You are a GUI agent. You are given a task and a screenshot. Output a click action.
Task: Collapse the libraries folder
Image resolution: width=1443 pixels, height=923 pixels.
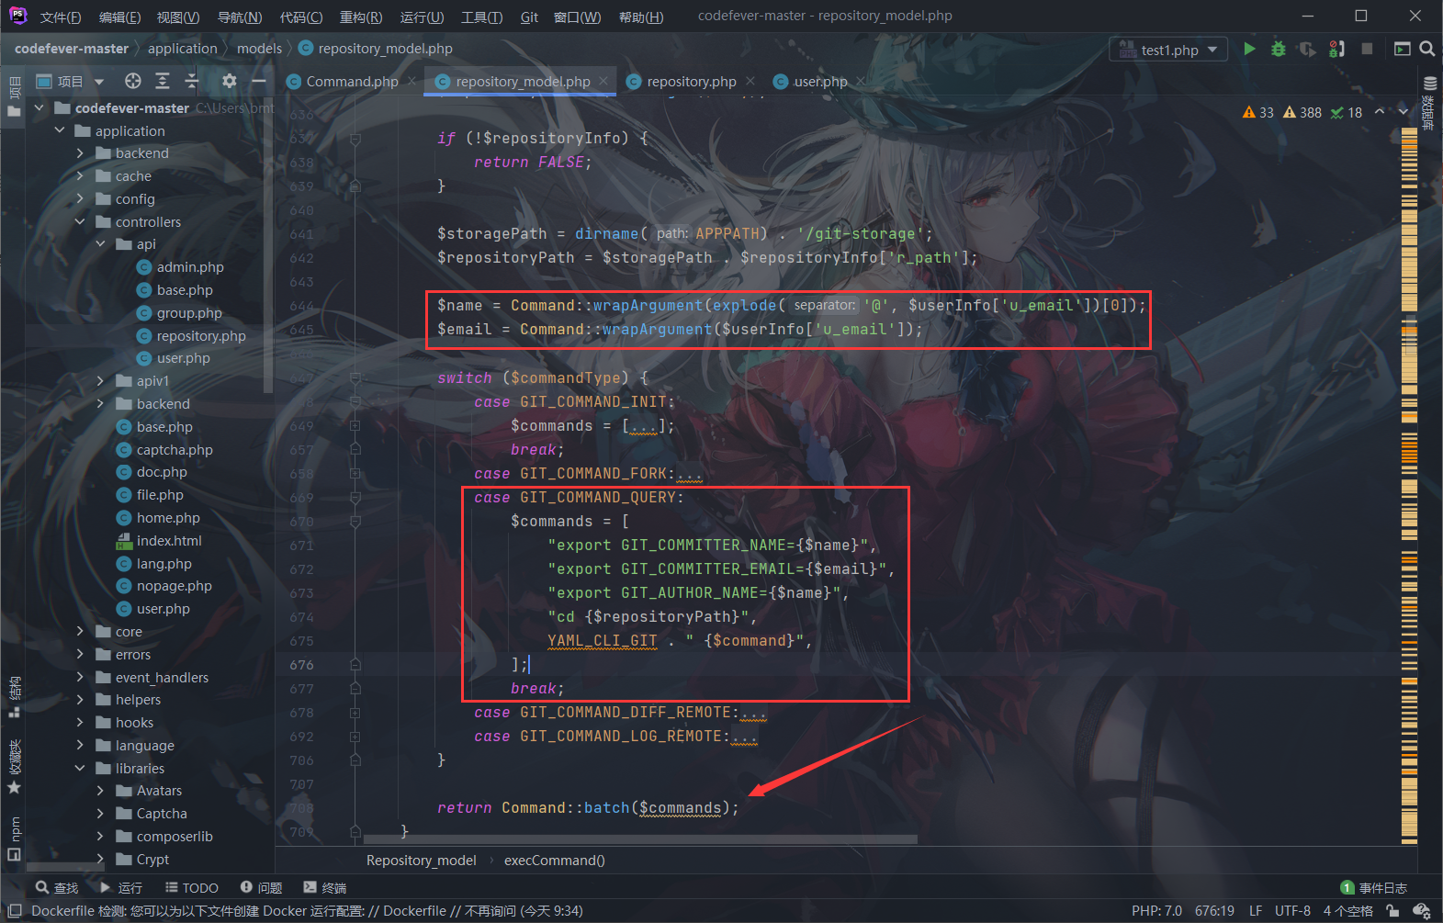pos(80,768)
